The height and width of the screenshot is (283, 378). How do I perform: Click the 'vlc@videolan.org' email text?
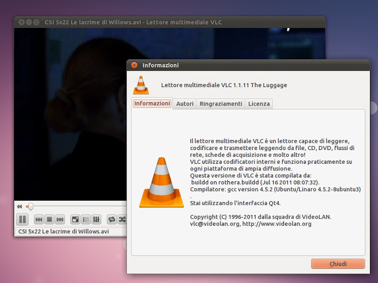(215, 223)
